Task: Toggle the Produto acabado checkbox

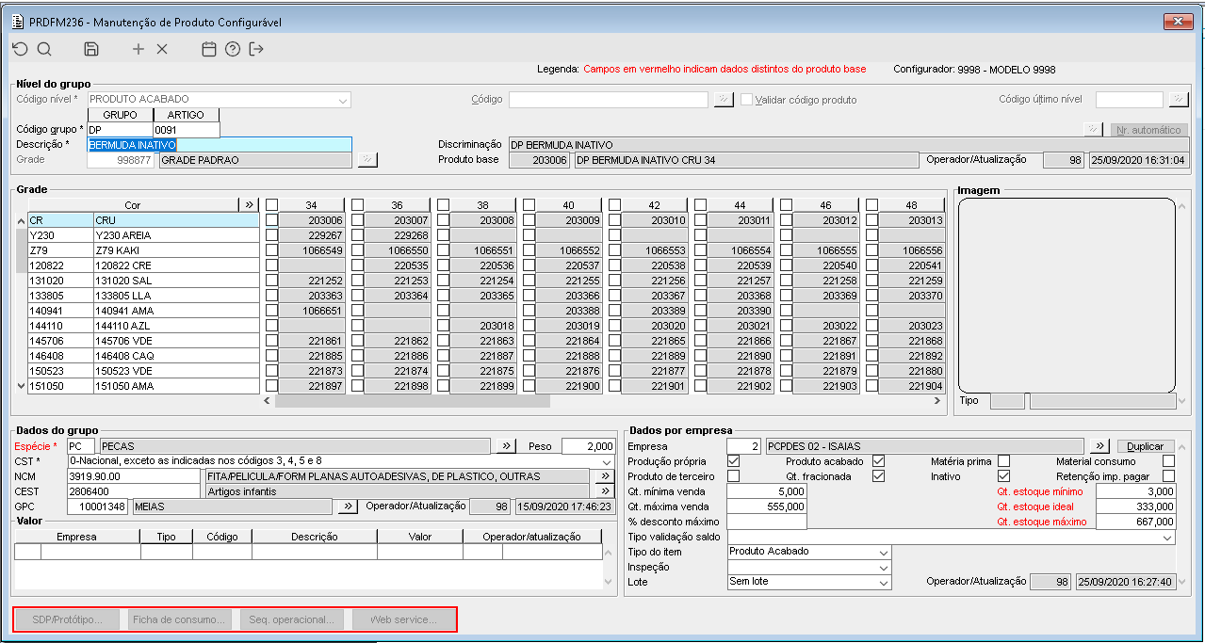Action: (878, 461)
